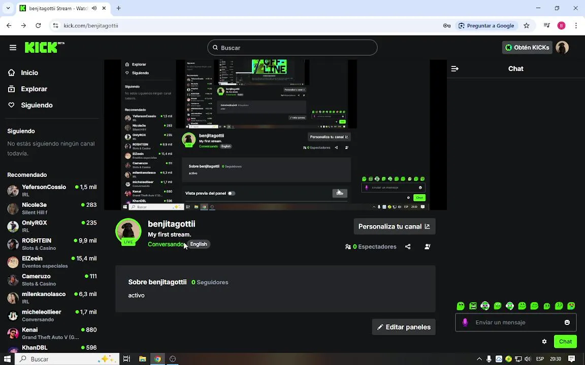Viewport: 585px width, 365px height.
Task: Go back in browser
Action: coord(9,26)
